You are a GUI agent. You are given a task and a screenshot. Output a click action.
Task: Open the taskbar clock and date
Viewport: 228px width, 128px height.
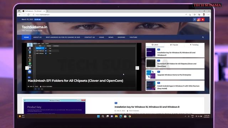207,116
